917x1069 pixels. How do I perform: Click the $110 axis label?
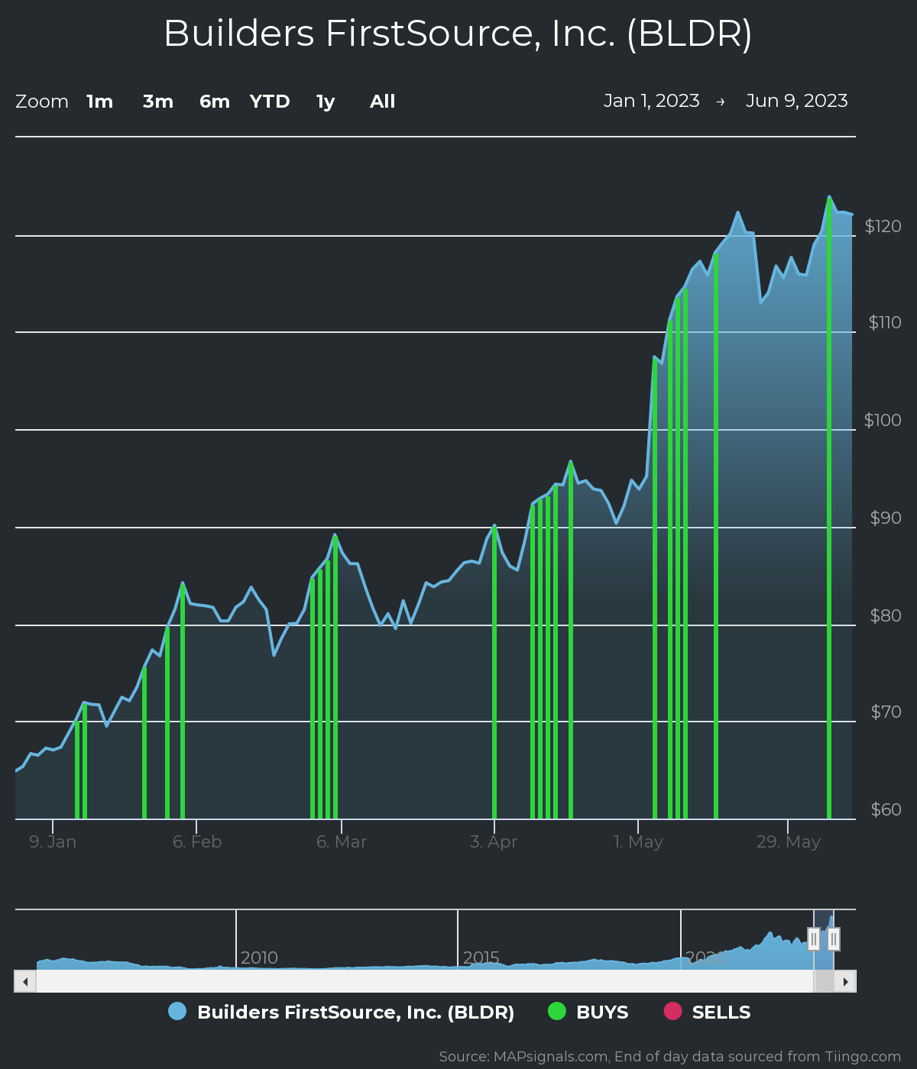pyautogui.click(x=885, y=322)
